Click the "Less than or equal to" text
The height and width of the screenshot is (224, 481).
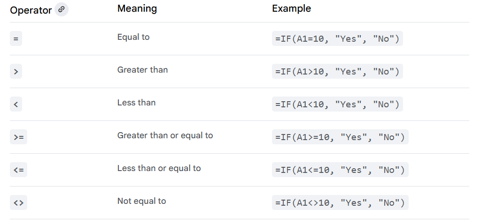(159, 168)
